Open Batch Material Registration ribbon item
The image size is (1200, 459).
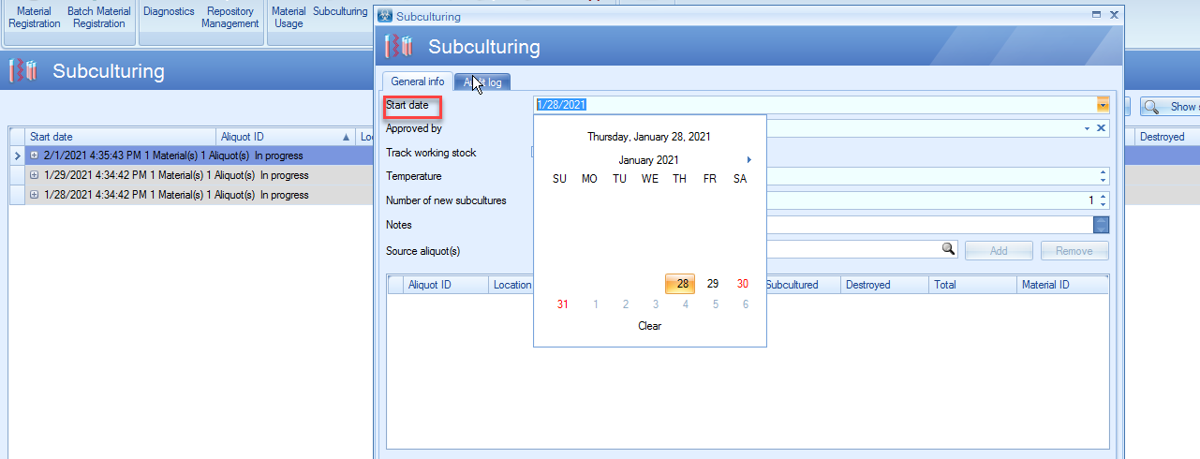(x=98, y=18)
